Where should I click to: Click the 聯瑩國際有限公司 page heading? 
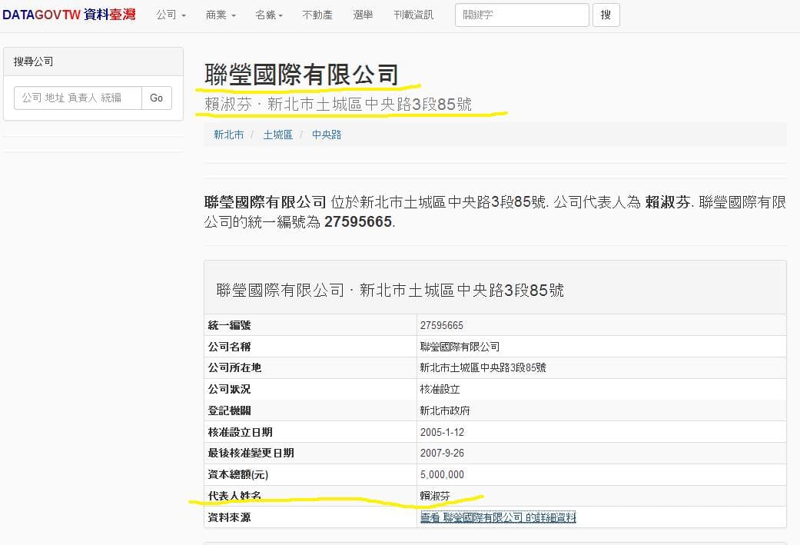(x=301, y=75)
